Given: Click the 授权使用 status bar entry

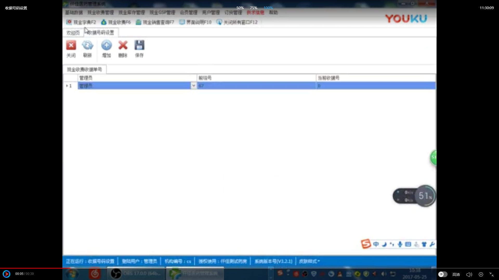Looking at the screenshot, I should pos(223,261).
